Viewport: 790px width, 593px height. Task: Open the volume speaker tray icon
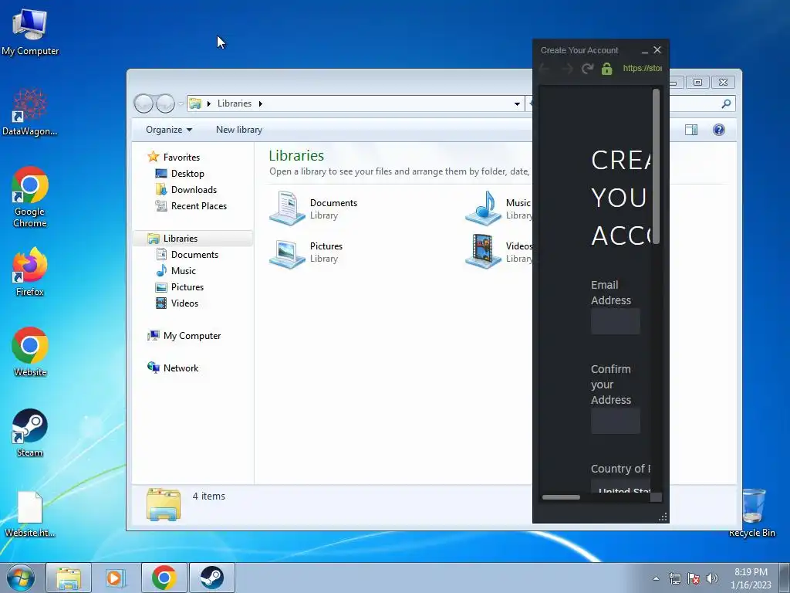point(712,578)
